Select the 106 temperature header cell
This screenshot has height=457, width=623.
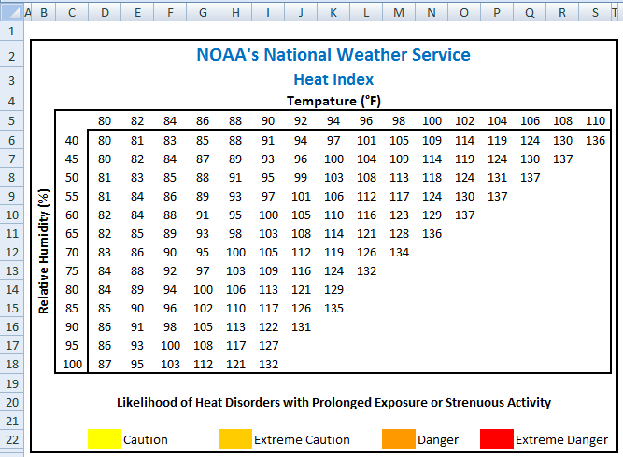point(530,121)
